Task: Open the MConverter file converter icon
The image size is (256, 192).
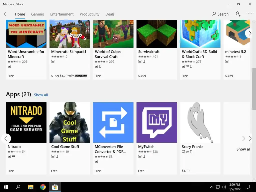Action: click(x=113, y=122)
